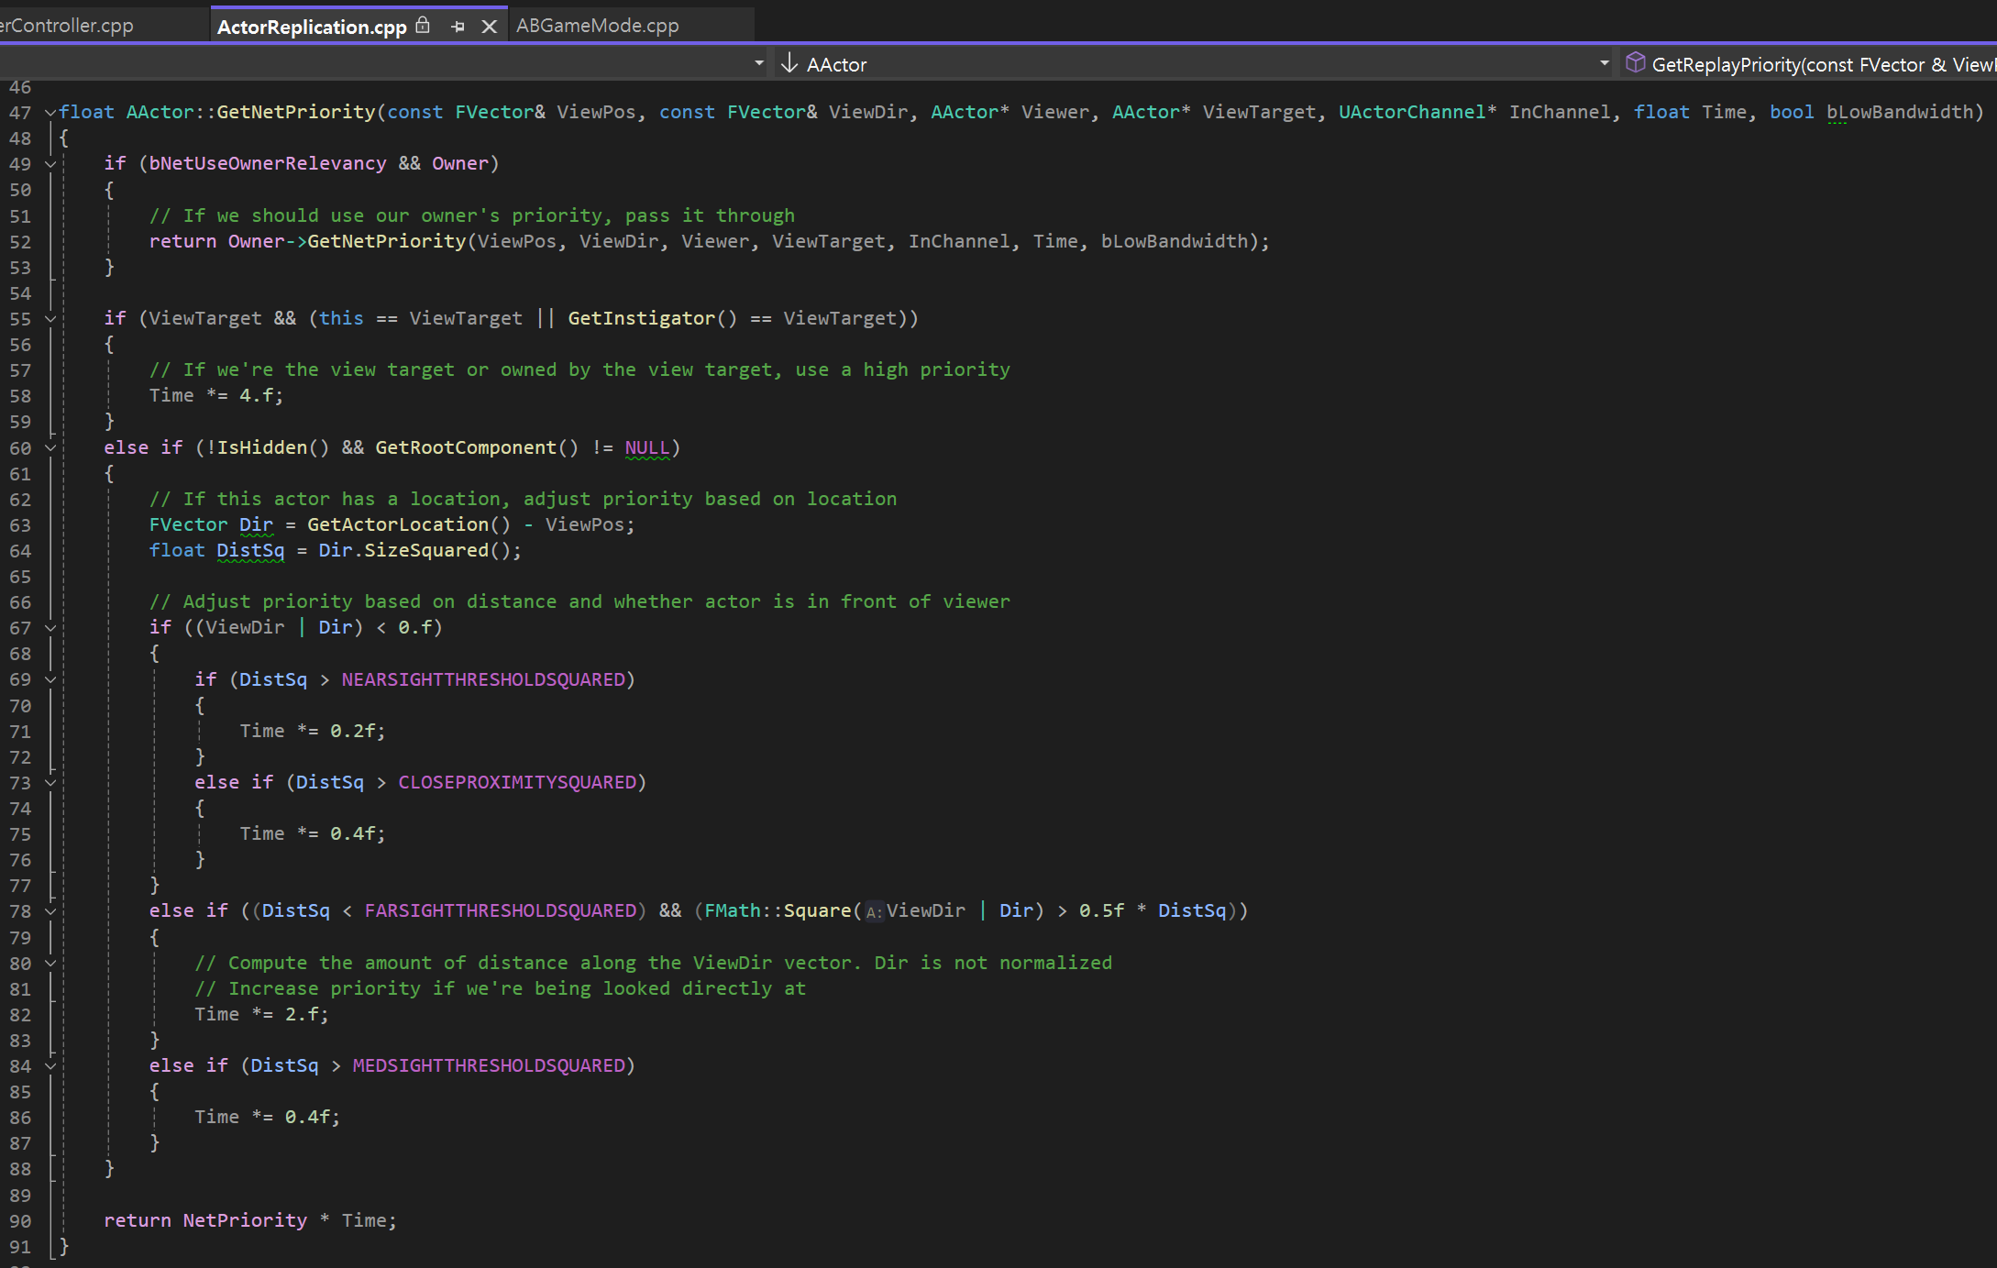Collapse the GetNetPriority function at line 47

(x=50, y=113)
